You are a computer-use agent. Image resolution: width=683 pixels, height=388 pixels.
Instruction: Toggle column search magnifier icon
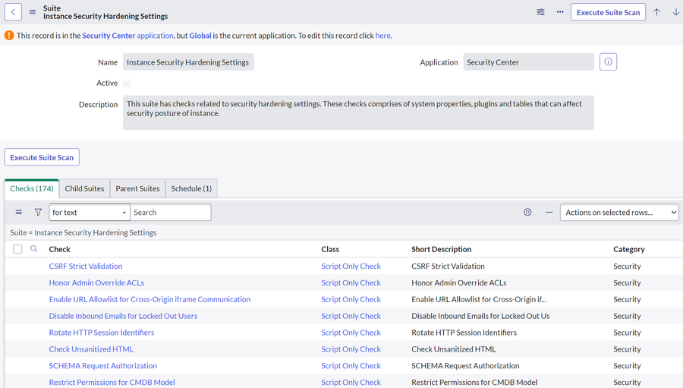point(33,249)
